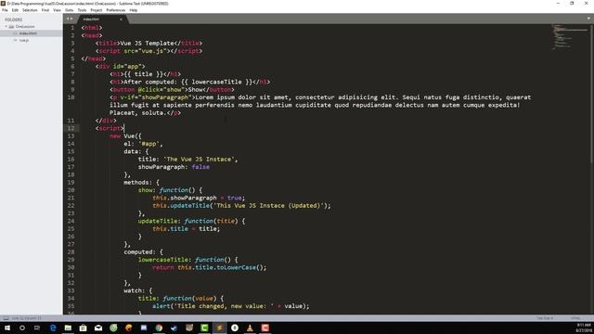Screen dimensions: 594x334
Task: Open the Help menu
Action: click(x=134, y=10)
